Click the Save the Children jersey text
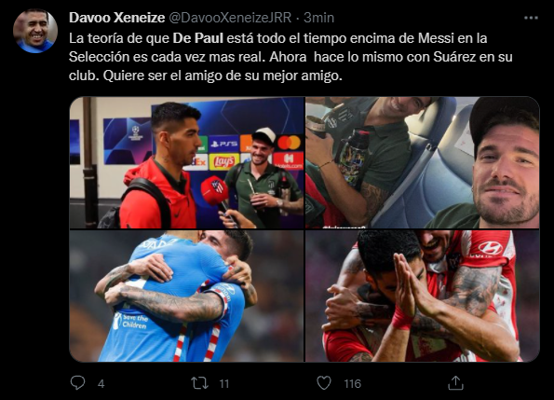 pyautogui.click(x=131, y=321)
